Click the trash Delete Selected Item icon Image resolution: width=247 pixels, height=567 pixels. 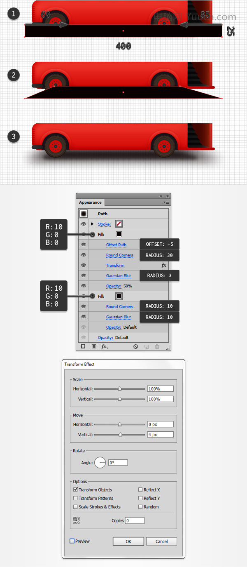click(x=157, y=347)
